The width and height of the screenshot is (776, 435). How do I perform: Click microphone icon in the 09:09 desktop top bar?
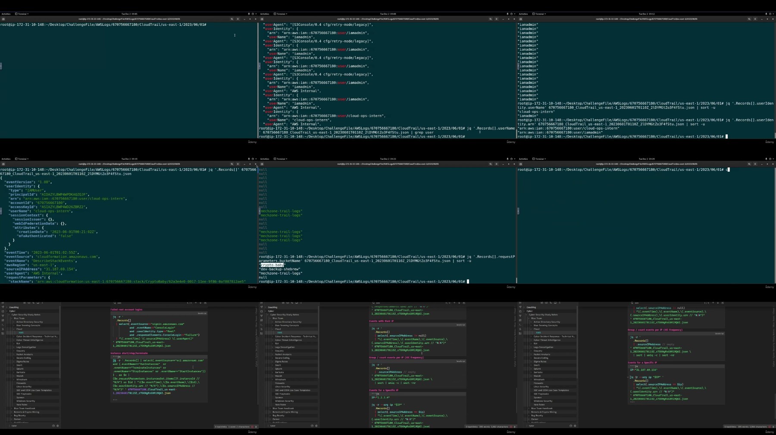[x=507, y=14]
